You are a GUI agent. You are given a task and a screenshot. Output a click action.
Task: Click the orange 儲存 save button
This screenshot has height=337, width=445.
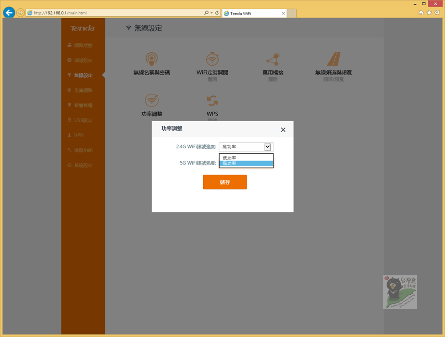225,182
